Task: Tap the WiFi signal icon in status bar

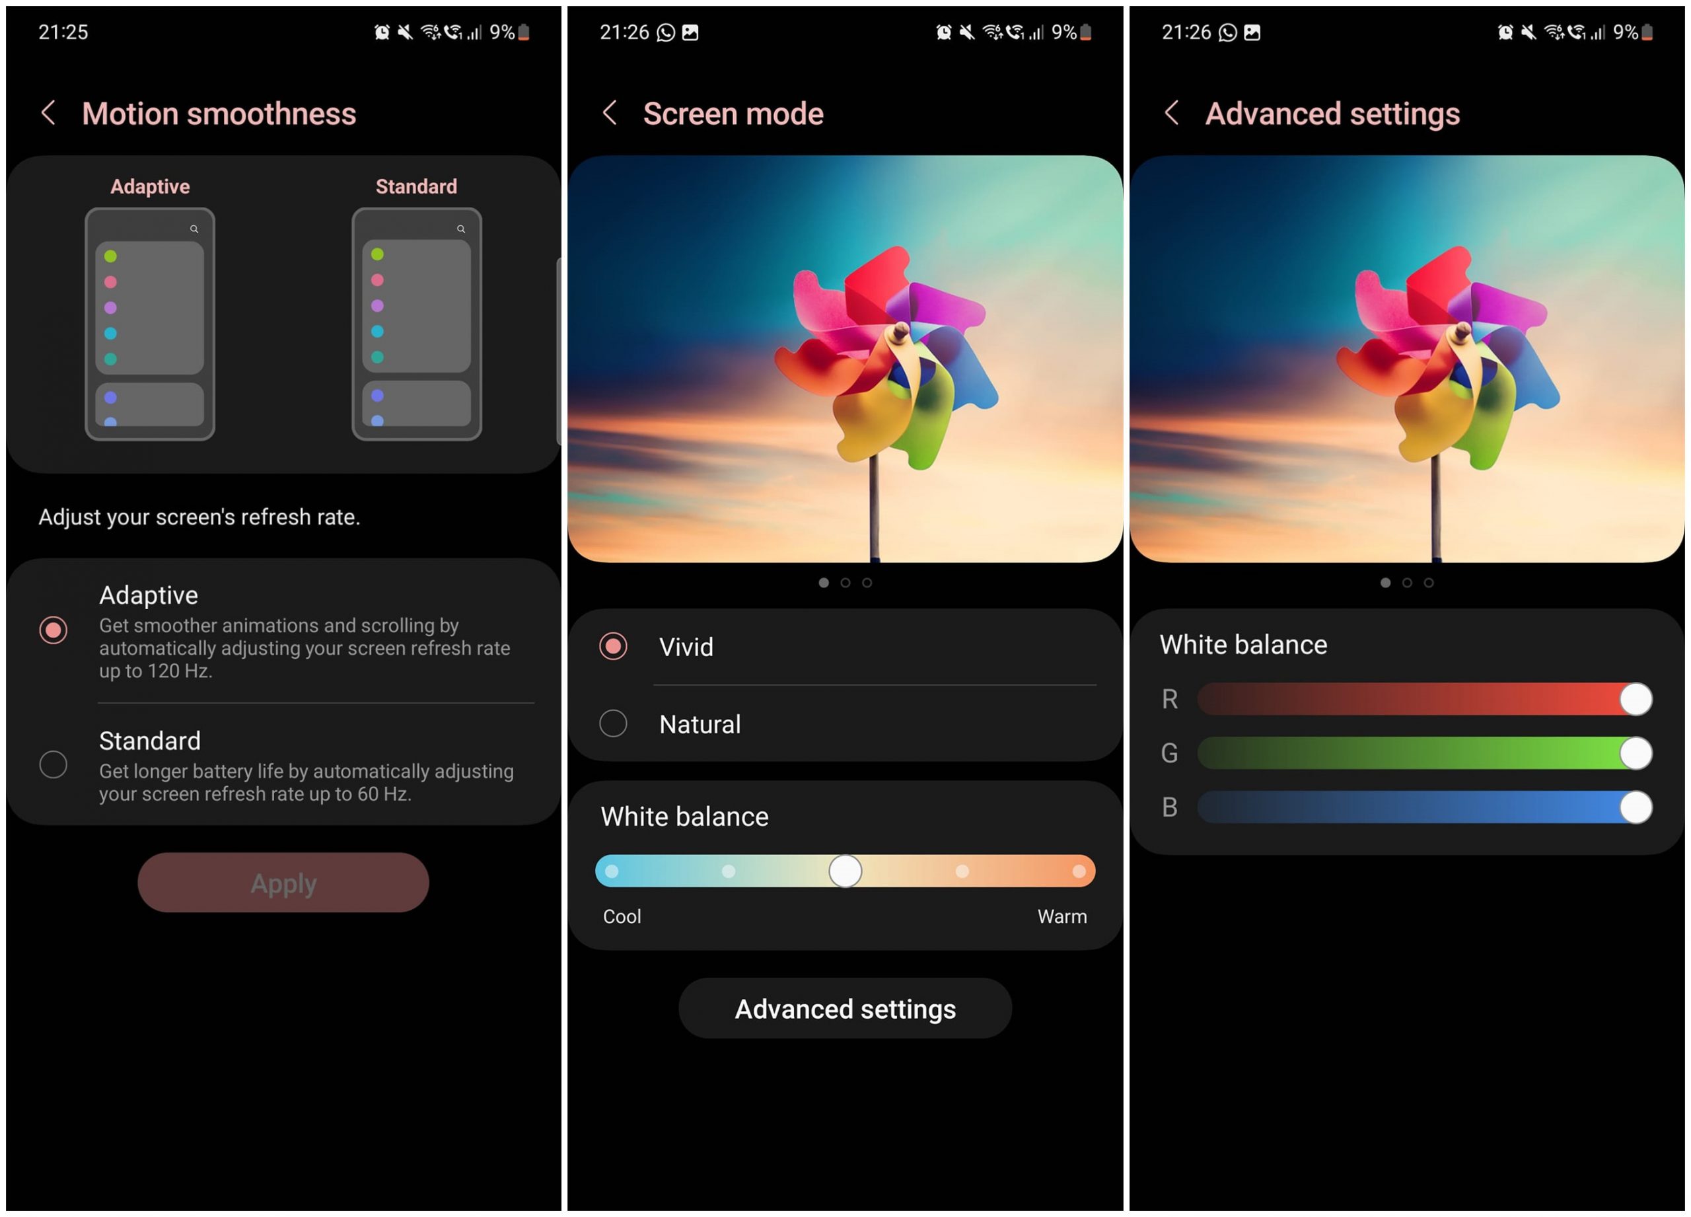Action: click(440, 20)
